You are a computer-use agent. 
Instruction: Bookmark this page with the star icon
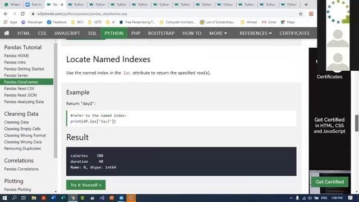click(x=301, y=13)
